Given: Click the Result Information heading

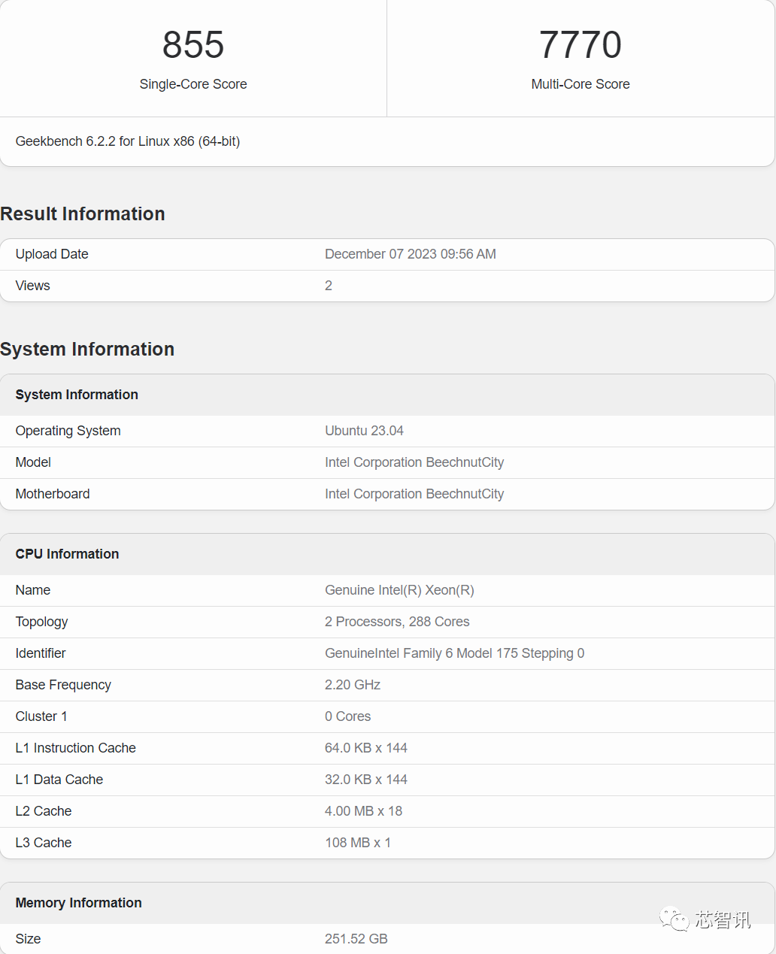Looking at the screenshot, I should [x=83, y=214].
